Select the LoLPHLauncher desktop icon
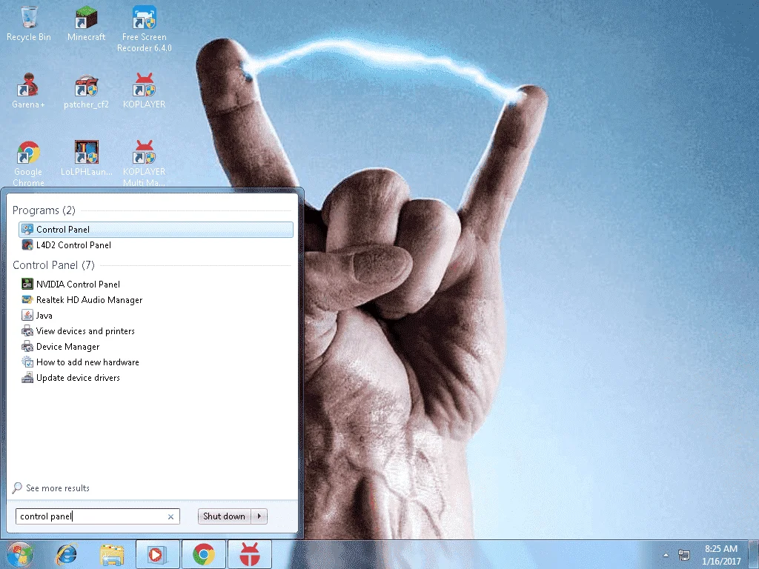The height and width of the screenshot is (569, 759). (x=86, y=159)
